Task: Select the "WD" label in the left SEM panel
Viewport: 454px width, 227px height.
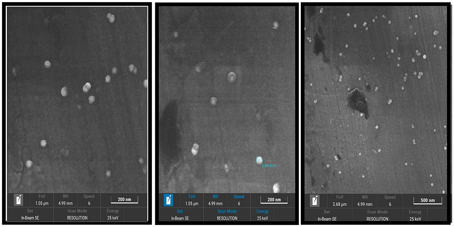Action: 66,197
